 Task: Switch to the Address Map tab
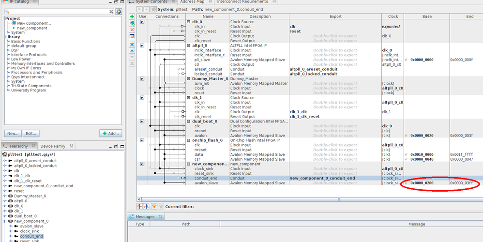[193, 2]
